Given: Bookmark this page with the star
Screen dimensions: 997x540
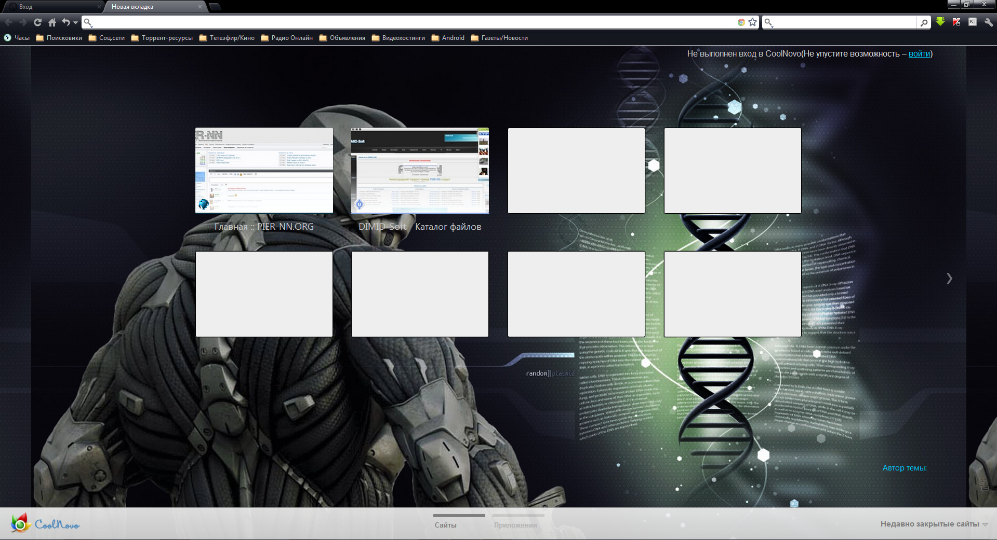Looking at the screenshot, I should [753, 22].
